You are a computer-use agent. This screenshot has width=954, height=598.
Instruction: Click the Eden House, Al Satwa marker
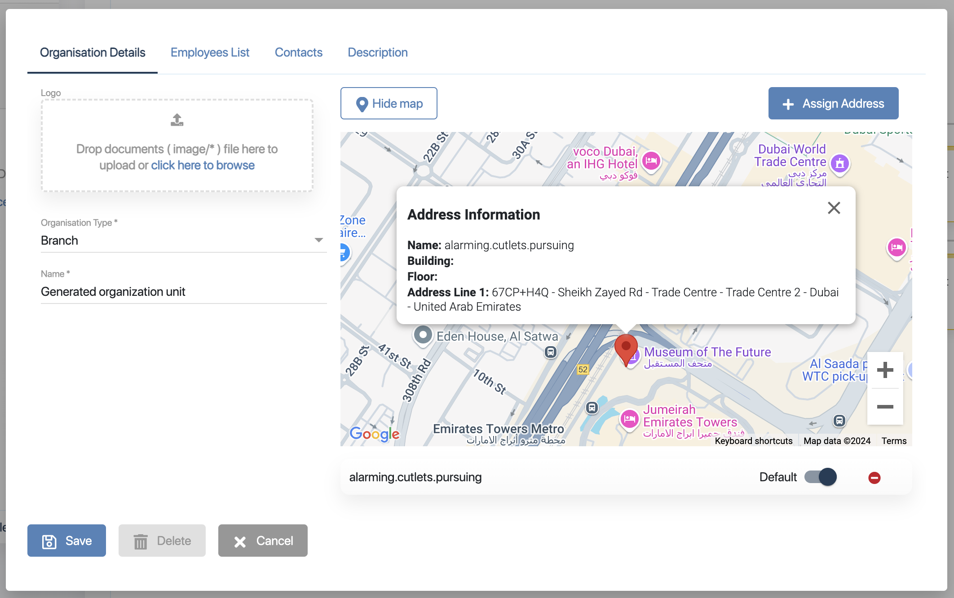pos(423,335)
